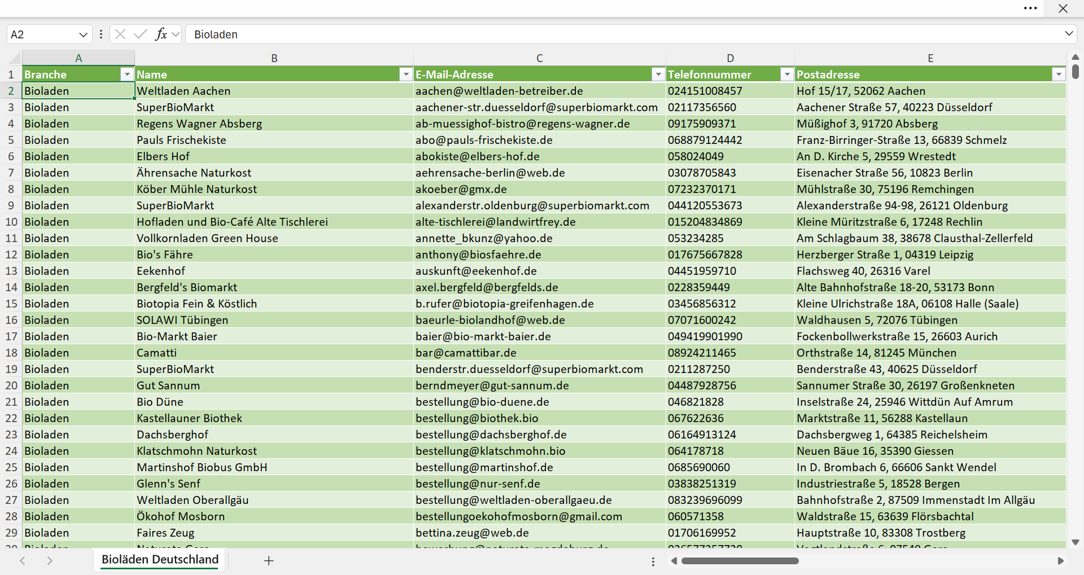Screen dimensions: 1084x575
Task: Select row 12 header
Action: click(x=11, y=254)
